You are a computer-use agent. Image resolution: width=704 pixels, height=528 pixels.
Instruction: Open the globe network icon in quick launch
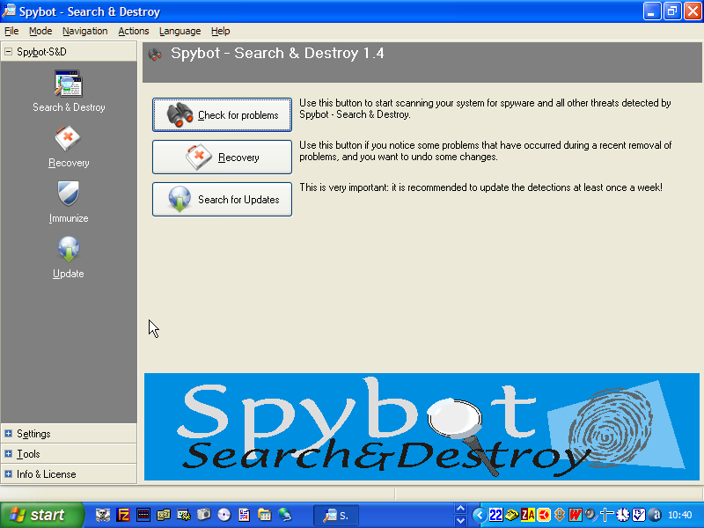click(x=284, y=515)
